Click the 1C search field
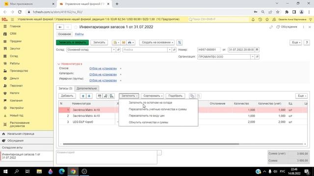Screen dimensions: 314x176 click(218, 20)
